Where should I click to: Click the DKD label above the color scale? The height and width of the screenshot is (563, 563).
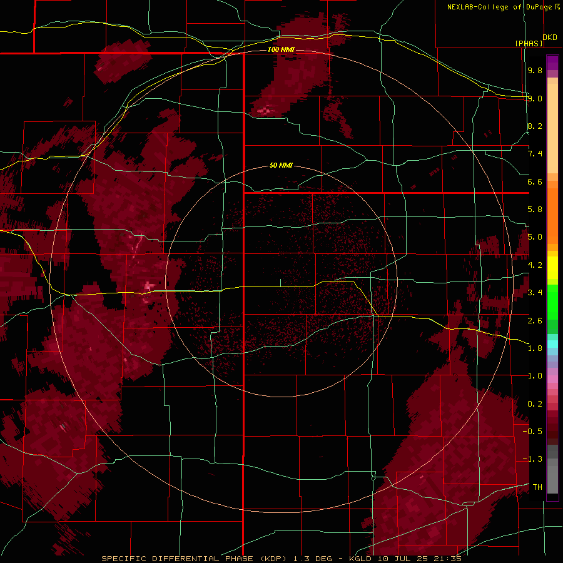(549, 38)
